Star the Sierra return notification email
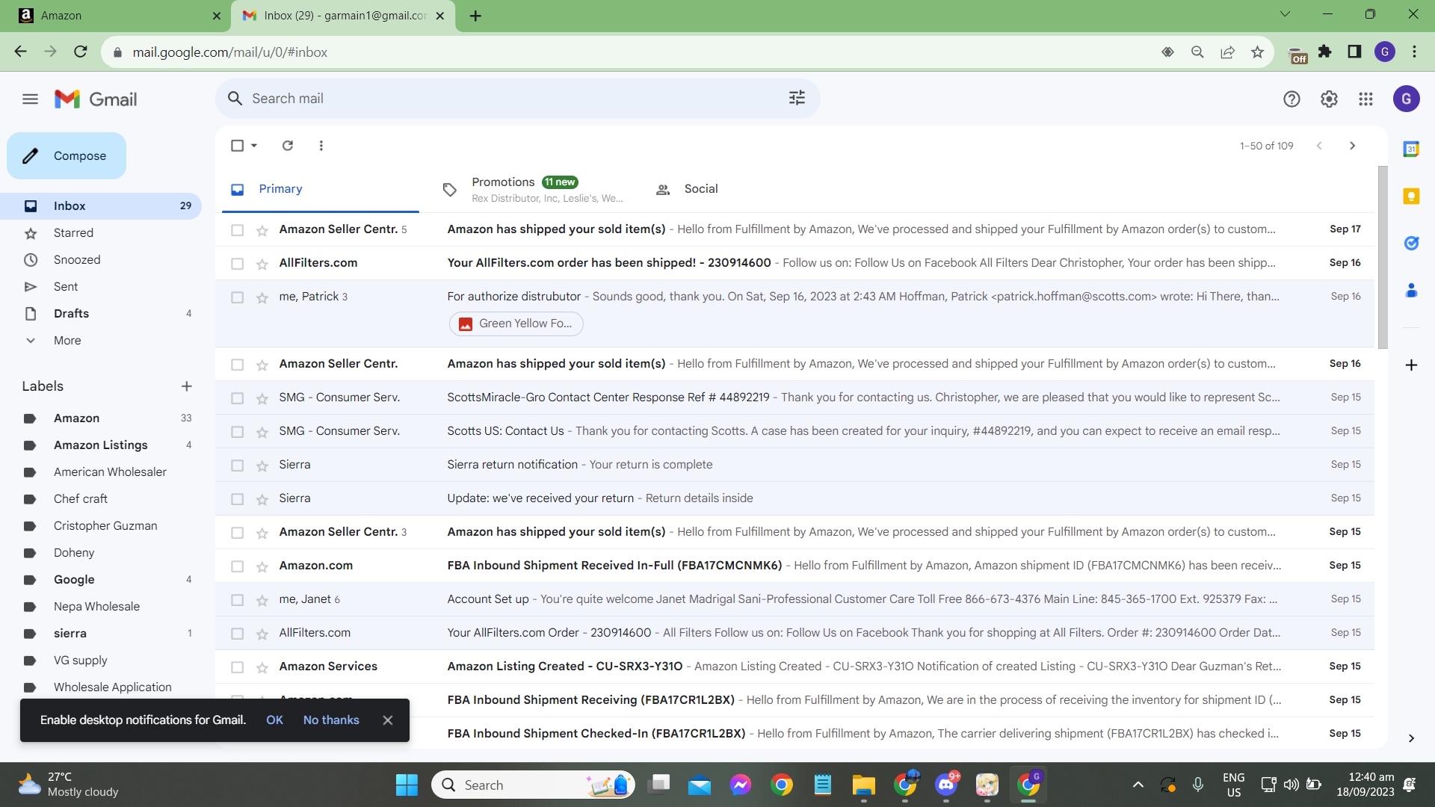1435x807 pixels. (262, 466)
